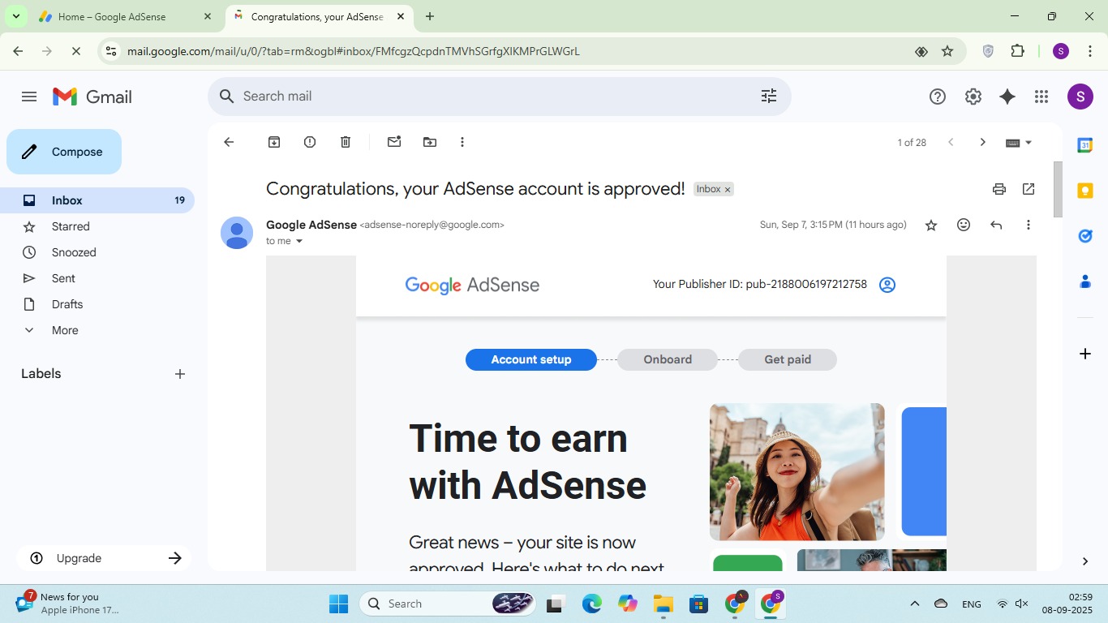Go to the older conversation arrow

pyautogui.click(x=982, y=142)
